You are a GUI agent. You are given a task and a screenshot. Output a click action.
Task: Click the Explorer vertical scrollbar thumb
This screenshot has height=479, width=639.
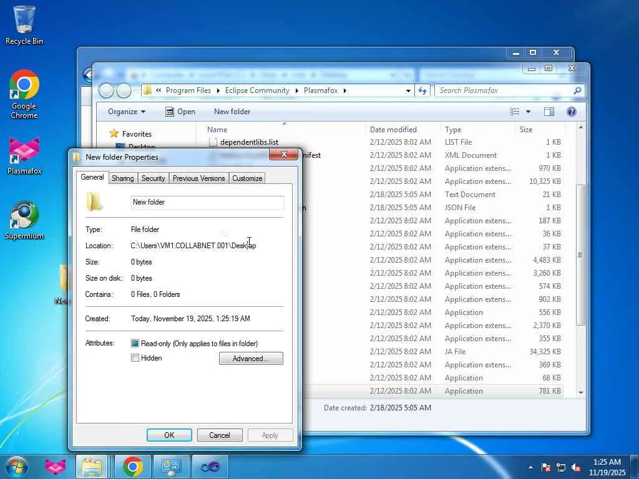(x=581, y=255)
